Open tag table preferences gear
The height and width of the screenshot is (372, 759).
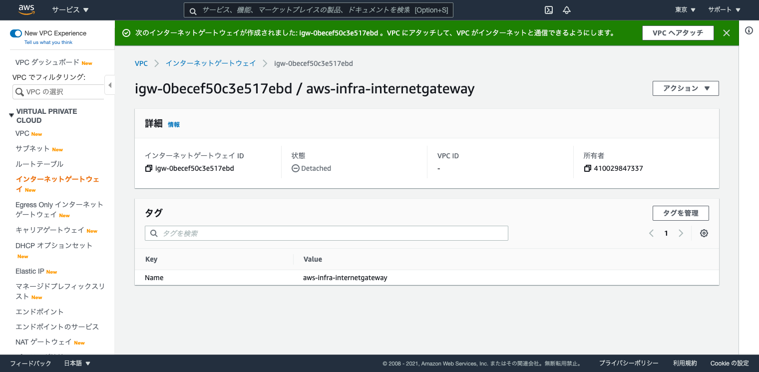tap(704, 233)
